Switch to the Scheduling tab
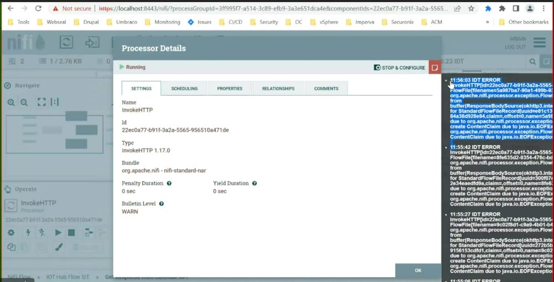The height and width of the screenshot is (282, 554). pyautogui.click(x=184, y=89)
